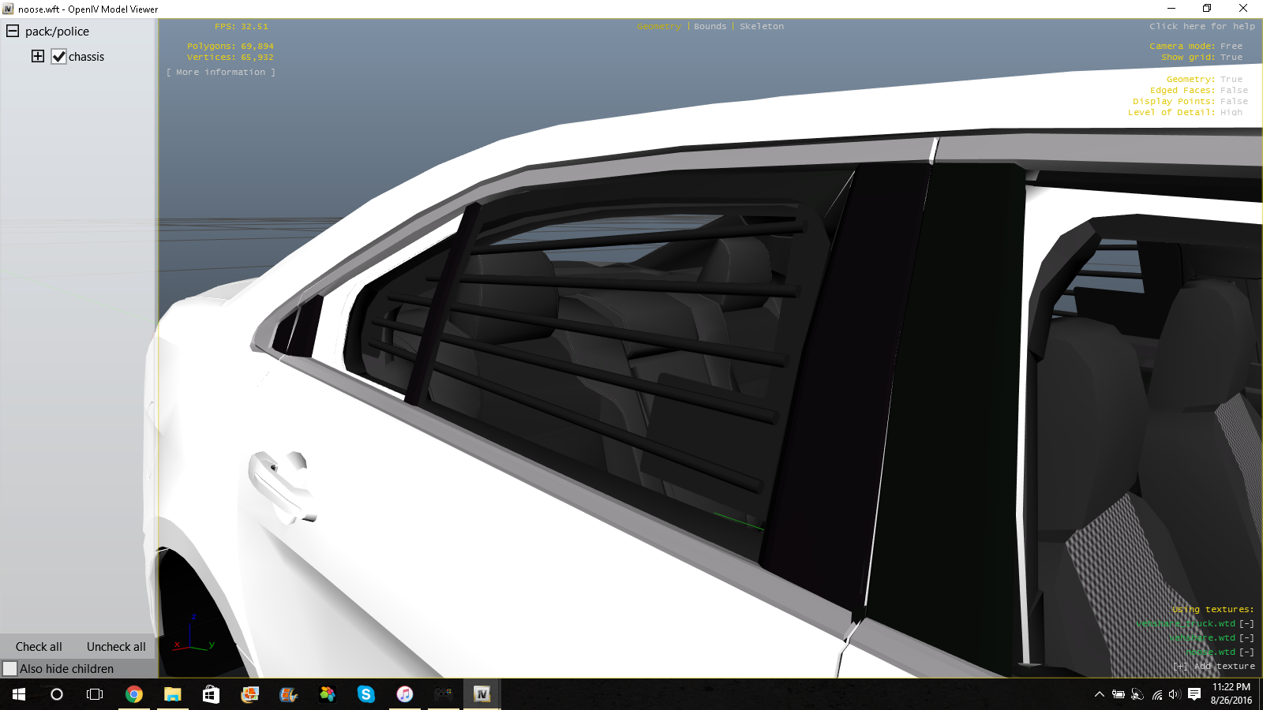Open the Click here for help link
Screen dimensions: 1263x710
(1201, 27)
